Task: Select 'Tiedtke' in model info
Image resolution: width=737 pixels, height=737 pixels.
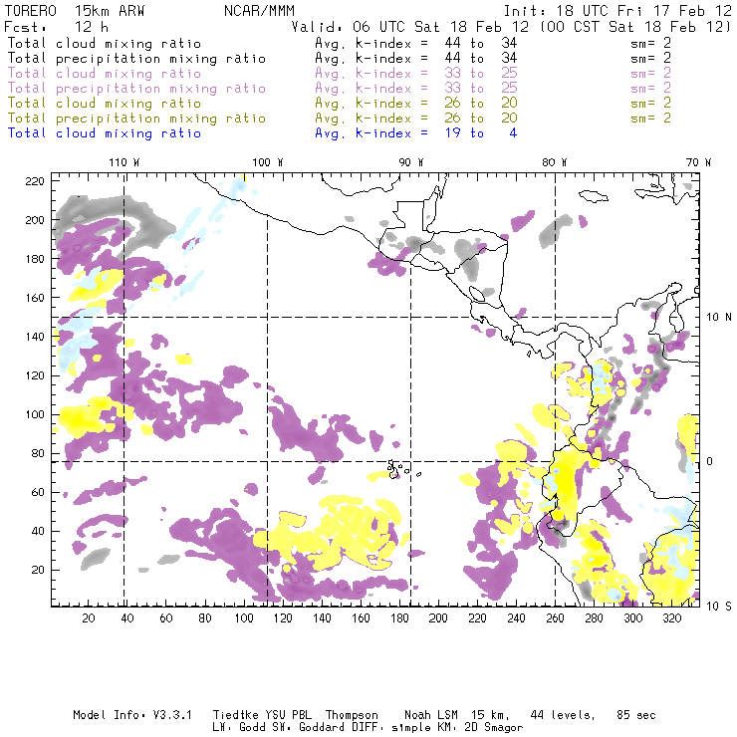Action: 235,715
